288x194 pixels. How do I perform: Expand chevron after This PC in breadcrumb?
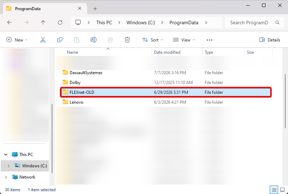click(x=120, y=22)
